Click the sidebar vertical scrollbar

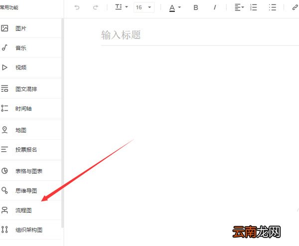(x=62, y=123)
